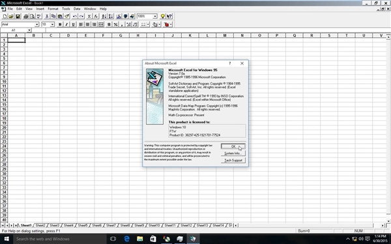Click OK in About Microsoft Excel dialog

[x=233, y=146]
